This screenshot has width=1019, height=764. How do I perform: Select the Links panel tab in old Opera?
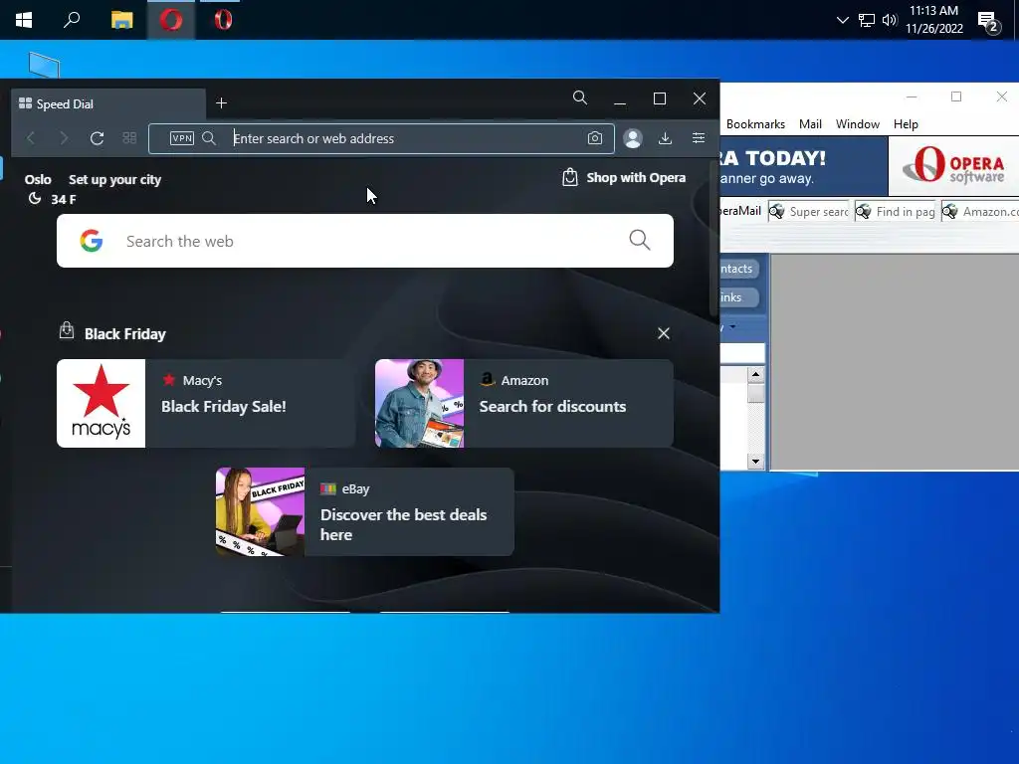(739, 297)
